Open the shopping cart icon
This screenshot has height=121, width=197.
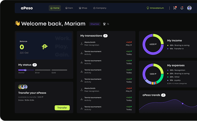(x=175, y=8)
